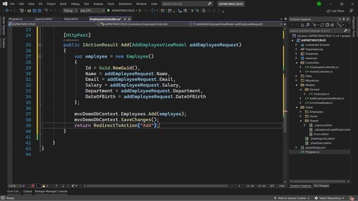Open the Build menu
Viewport: 358px width, 201px height.
pos(63,4)
